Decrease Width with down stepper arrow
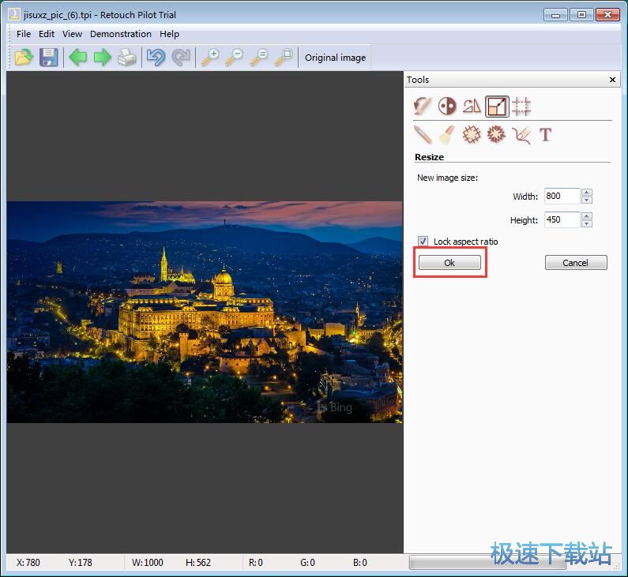 pyautogui.click(x=587, y=200)
